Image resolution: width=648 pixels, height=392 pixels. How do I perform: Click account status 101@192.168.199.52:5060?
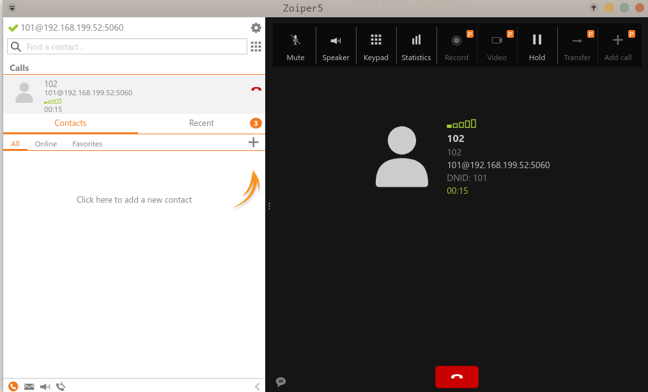point(72,27)
